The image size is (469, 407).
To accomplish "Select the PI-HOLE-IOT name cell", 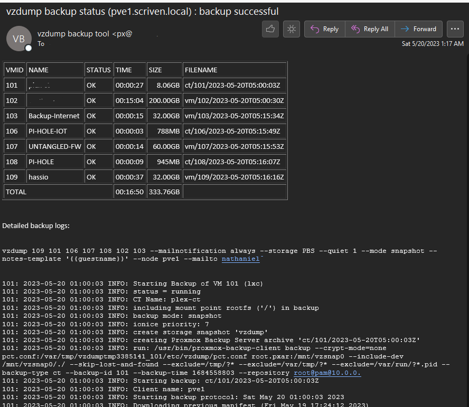I will pyautogui.click(x=55, y=131).
